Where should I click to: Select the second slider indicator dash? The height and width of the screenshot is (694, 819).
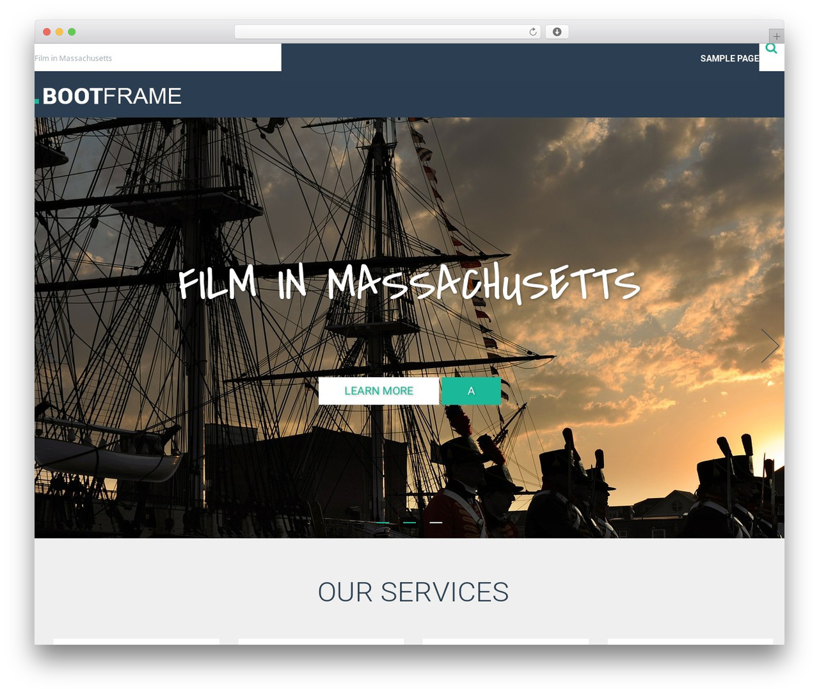coord(409,523)
